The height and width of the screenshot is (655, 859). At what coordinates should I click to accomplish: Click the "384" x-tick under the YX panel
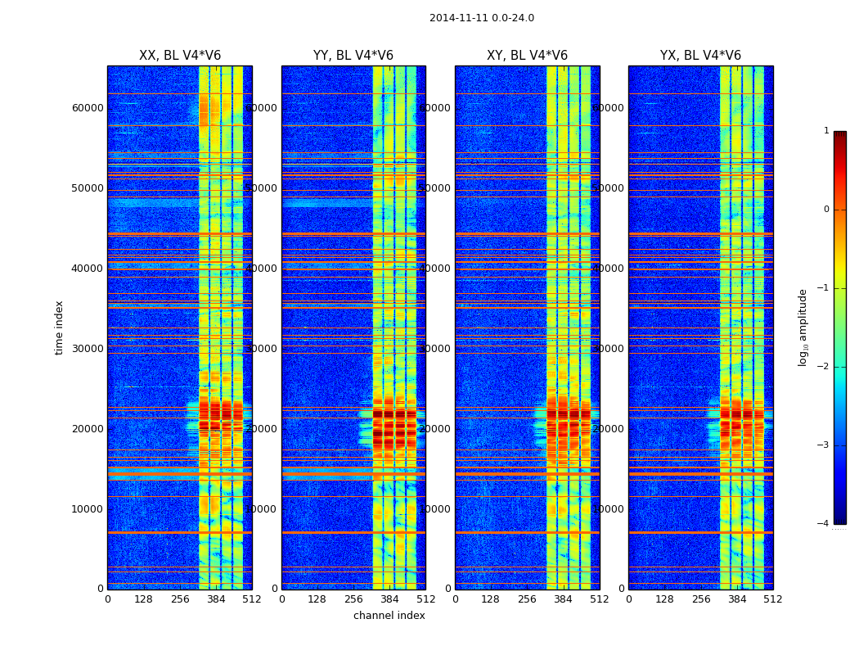[736, 599]
